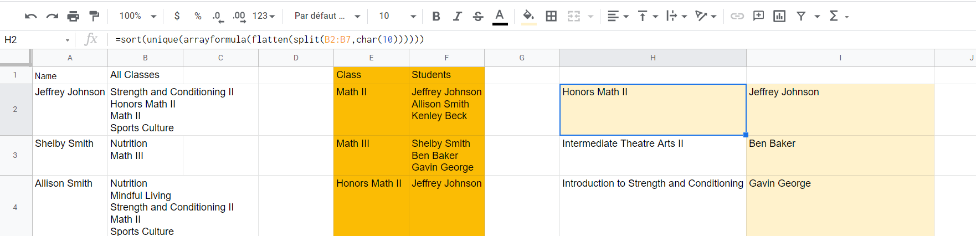Screen dimensions: 976x236
Task: Click the 'All Classes' cell
Action: [x=145, y=75]
